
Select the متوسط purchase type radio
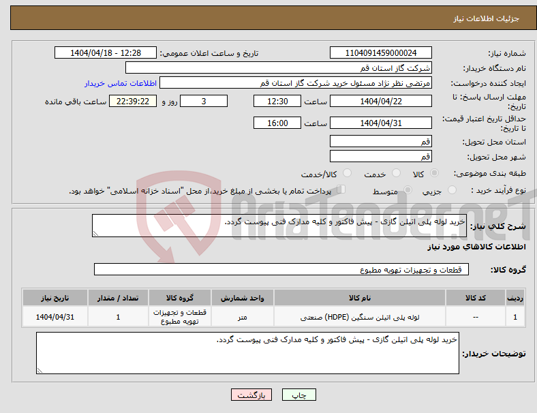tap(408, 190)
